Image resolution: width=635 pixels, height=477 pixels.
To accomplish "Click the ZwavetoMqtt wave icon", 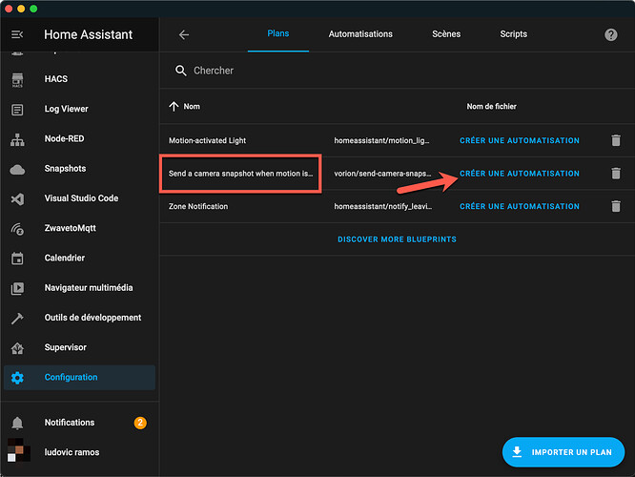I will pyautogui.click(x=17, y=229).
